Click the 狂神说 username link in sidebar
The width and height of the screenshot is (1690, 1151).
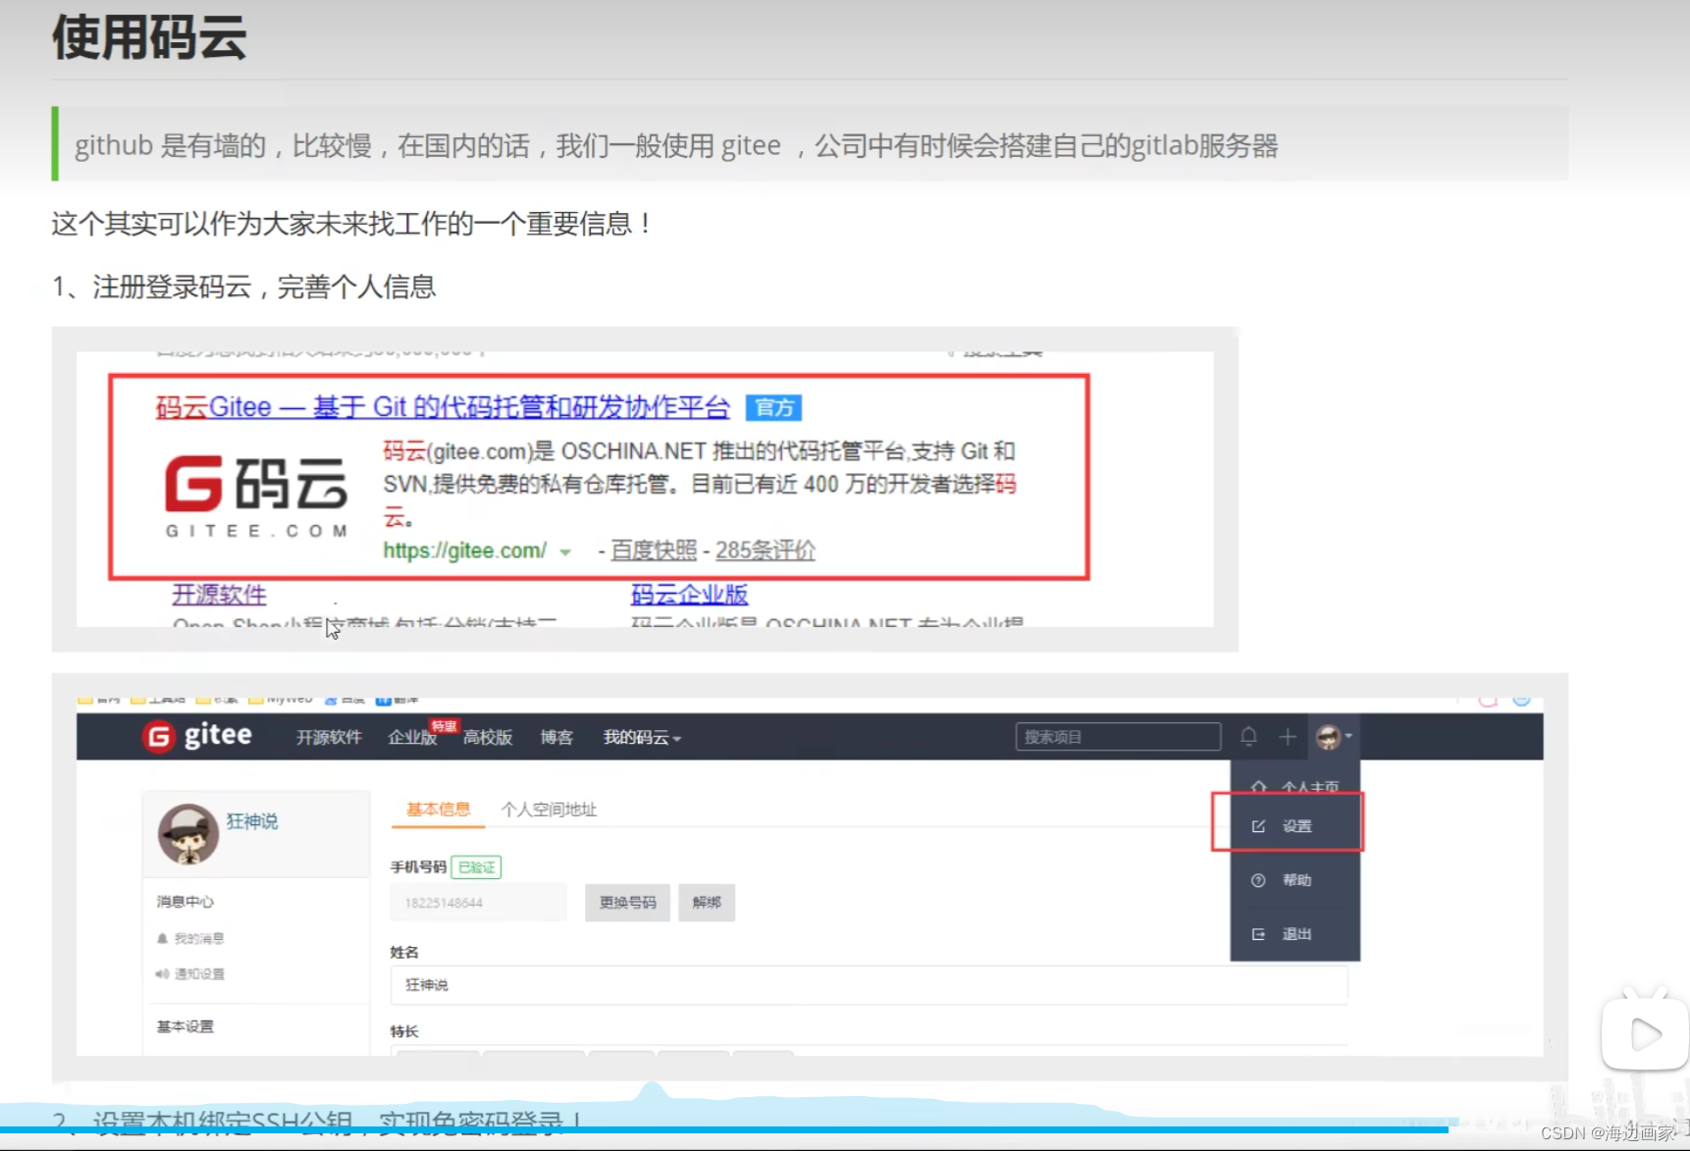click(252, 821)
